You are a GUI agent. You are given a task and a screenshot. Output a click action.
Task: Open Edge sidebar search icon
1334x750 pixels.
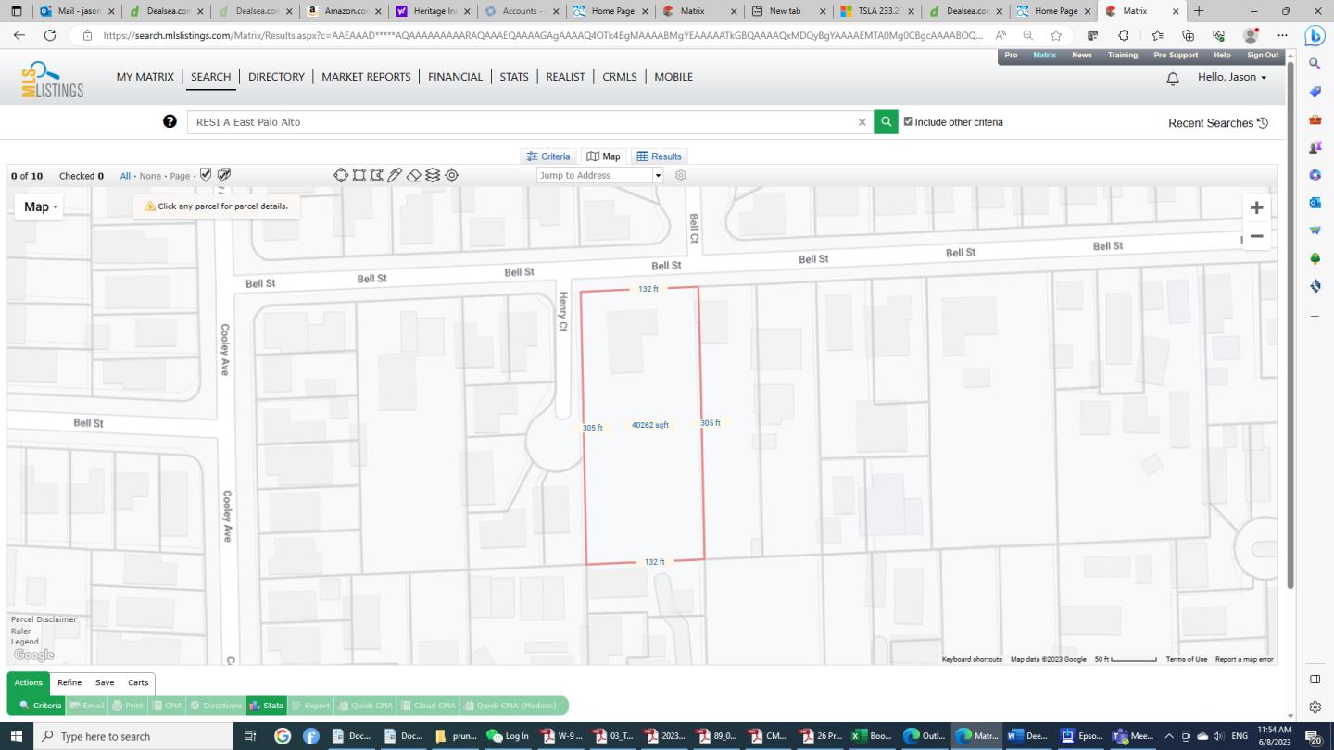[1315, 64]
